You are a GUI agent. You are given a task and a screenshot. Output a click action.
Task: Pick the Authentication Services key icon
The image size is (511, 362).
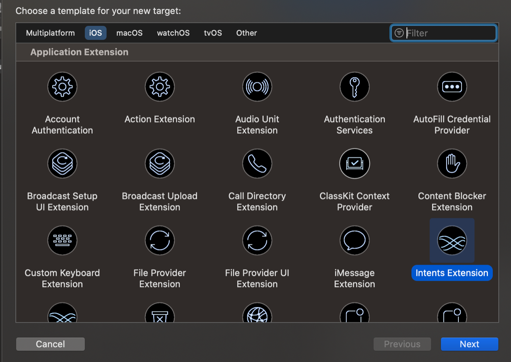pyautogui.click(x=355, y=87)
